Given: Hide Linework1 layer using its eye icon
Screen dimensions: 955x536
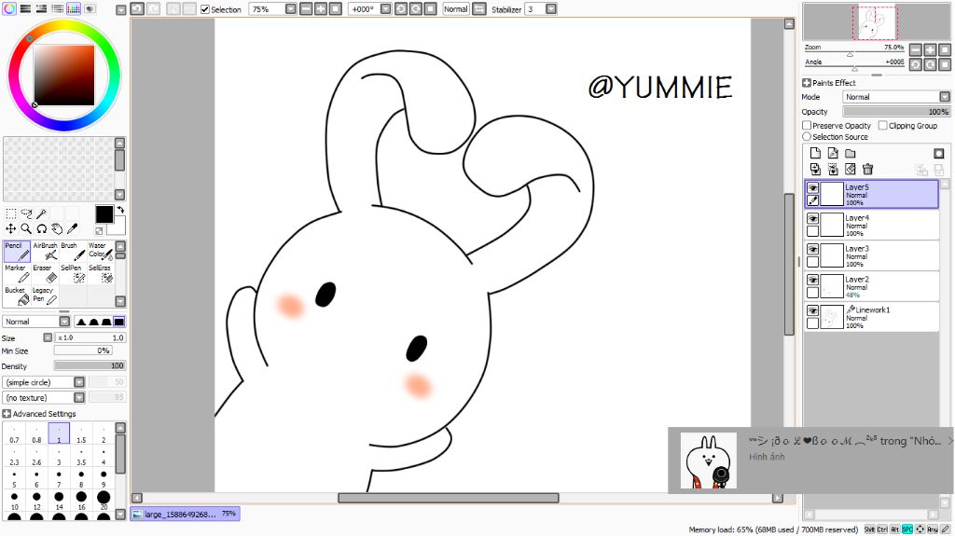Looking at the screenshot, I should [812, 310].
